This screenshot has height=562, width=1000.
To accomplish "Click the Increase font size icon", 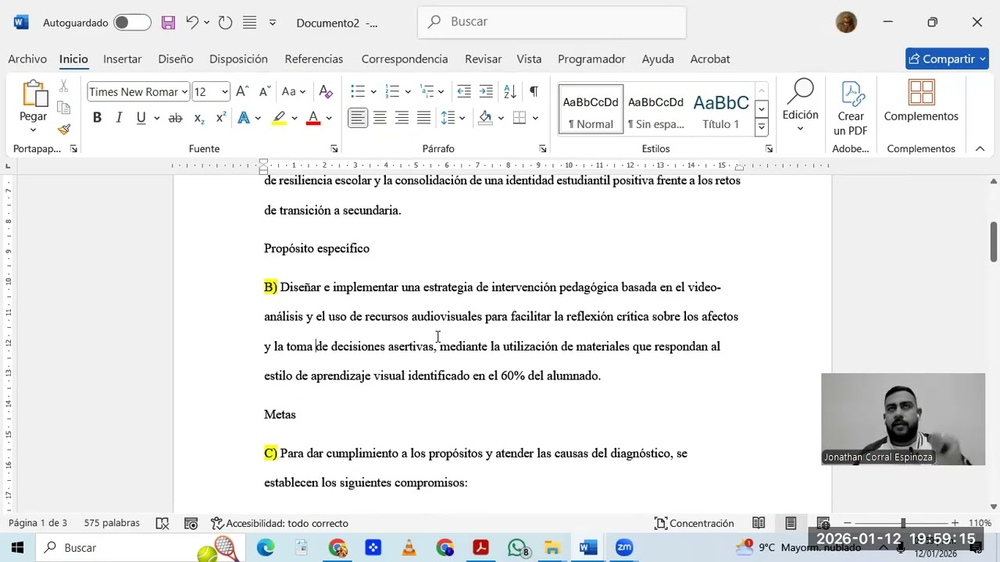I will pos(242,91).
